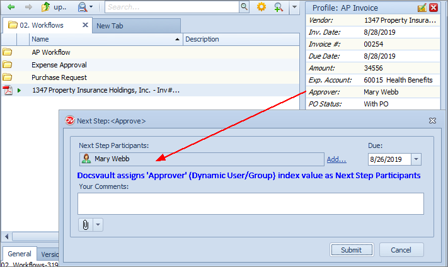
Task: Expand the toolbar overflow dropdown arrow
Action: [294, 7]
